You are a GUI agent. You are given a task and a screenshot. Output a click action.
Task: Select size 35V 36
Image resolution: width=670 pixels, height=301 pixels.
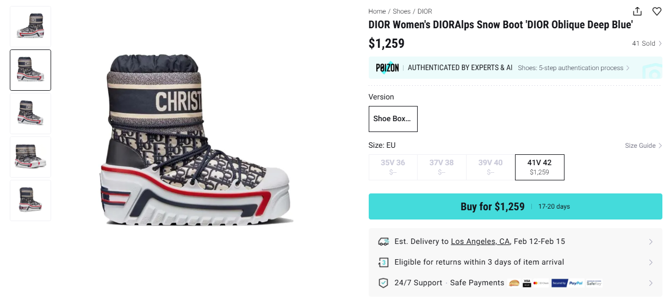coord(393,167)
